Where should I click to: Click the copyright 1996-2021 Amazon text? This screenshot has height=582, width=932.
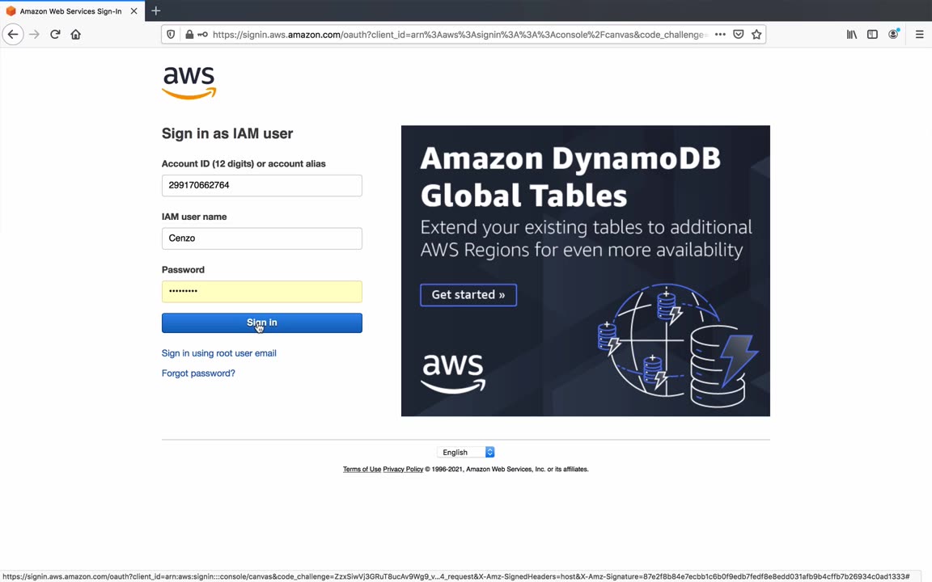(506, 469)
